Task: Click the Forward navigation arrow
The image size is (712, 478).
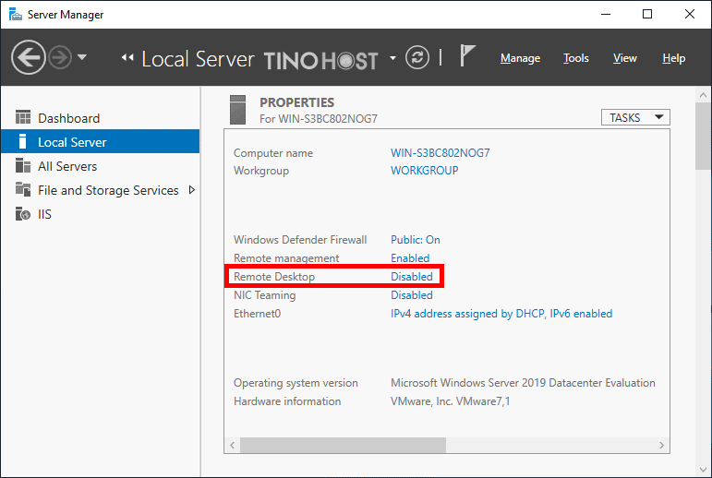Action: 60,57
